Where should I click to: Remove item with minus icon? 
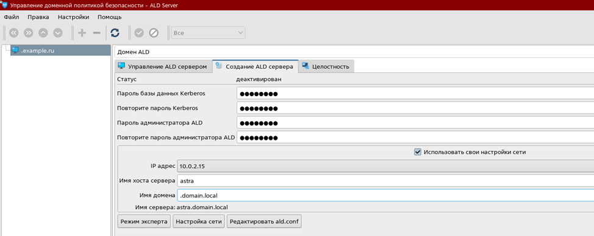pos(96,33)
